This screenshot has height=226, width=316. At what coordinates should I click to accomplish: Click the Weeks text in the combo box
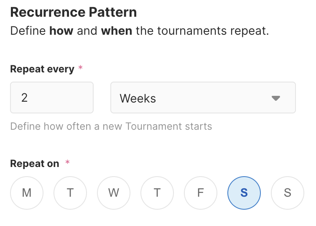pyautogui.click(x=138, y=98)
